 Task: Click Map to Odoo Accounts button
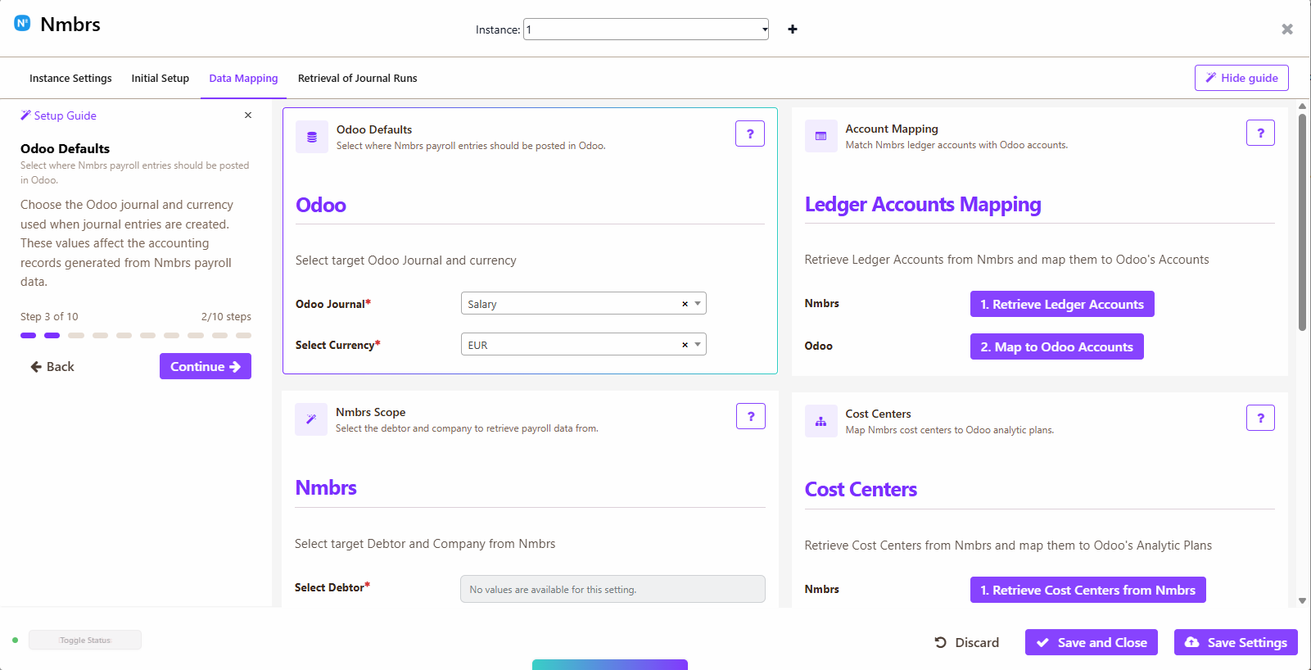(1057, 346)
